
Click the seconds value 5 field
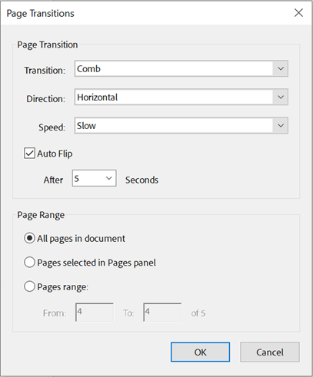[88, 178]
